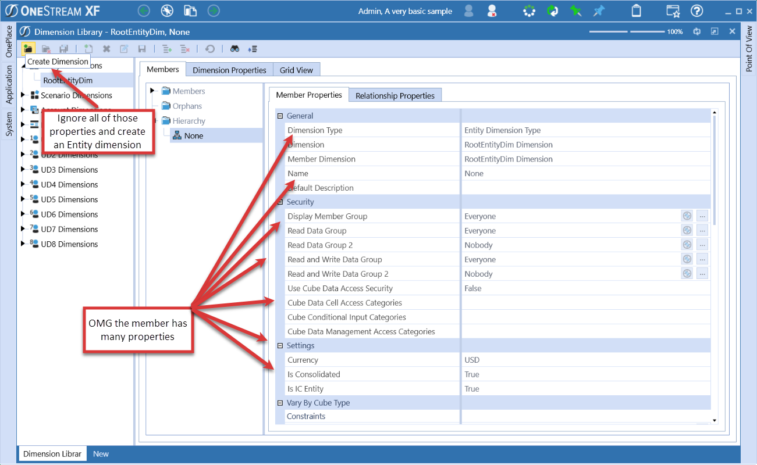Click the dotted circle task activity icon
This screenshot has height=465, width=757.
pos(529,10)
